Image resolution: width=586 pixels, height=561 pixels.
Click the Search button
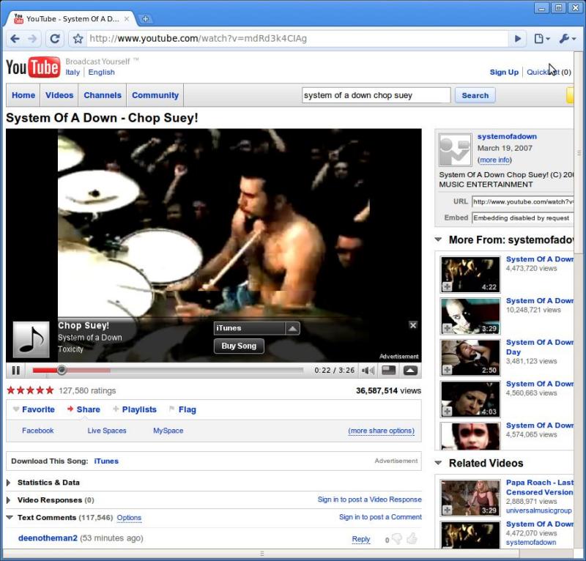(475, 95)
